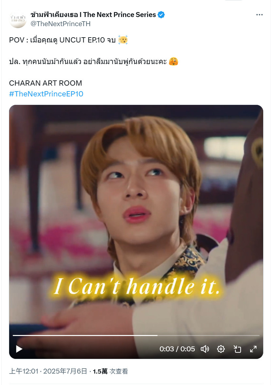Click the blue verified badge

point(161,15)
